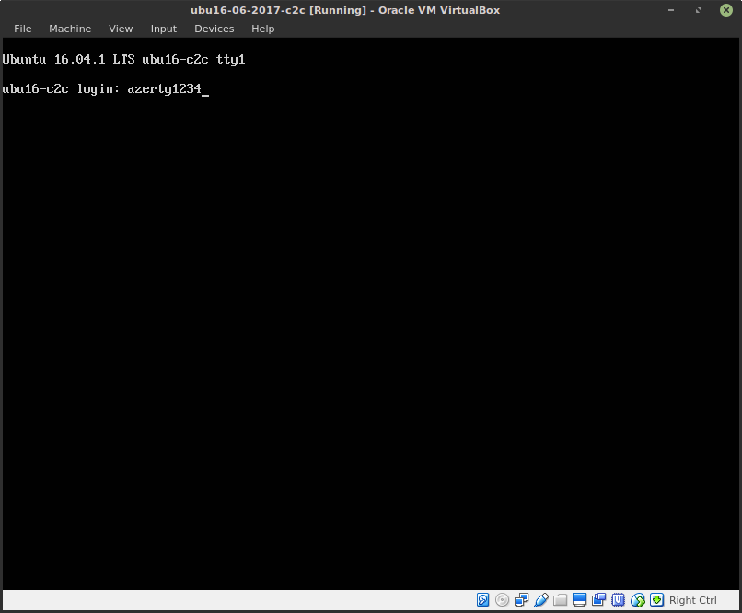
Task: Expand the View menu
Action: coord(121,29)
